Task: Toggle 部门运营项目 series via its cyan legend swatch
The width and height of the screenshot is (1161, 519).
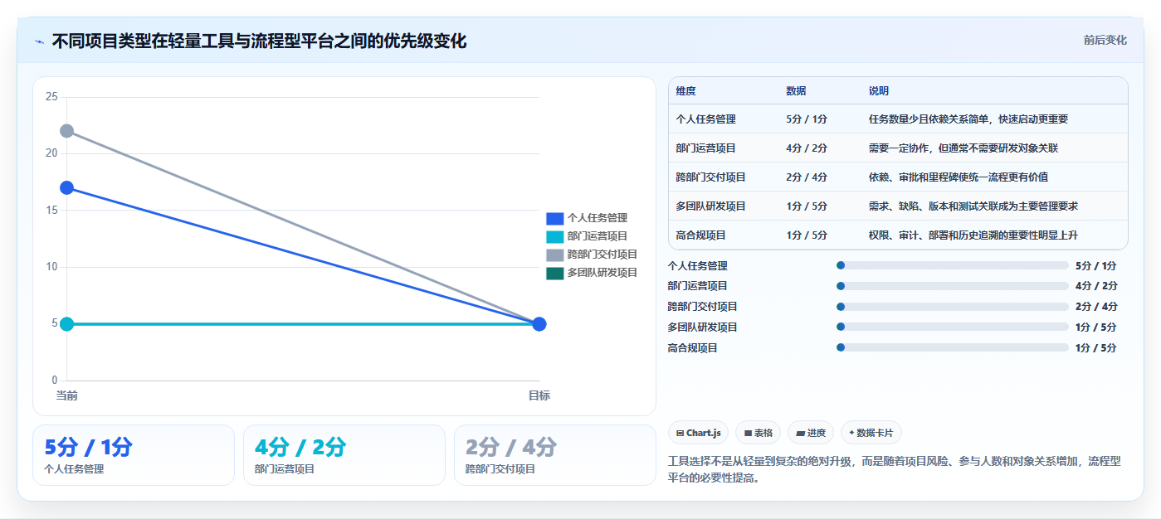Action: (554, 236)
